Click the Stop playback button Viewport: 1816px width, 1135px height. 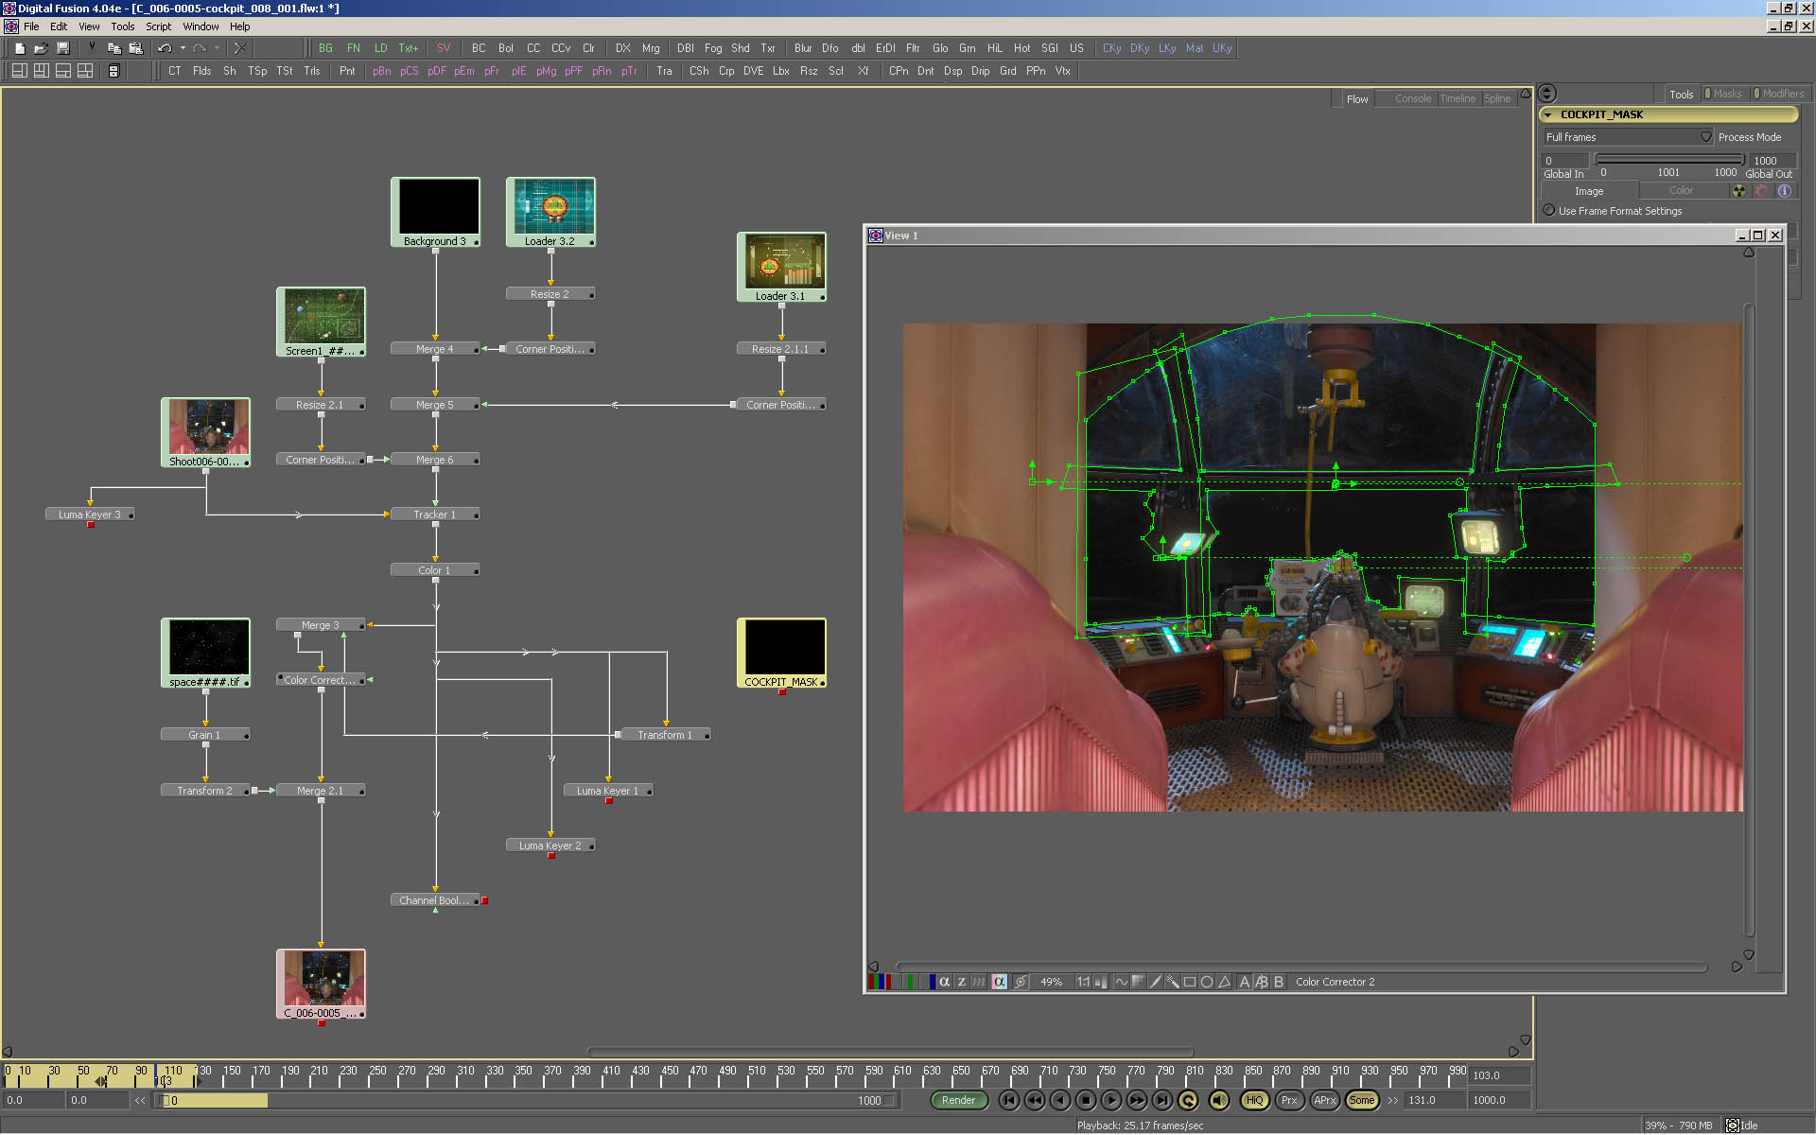tap(1086, 1100)
